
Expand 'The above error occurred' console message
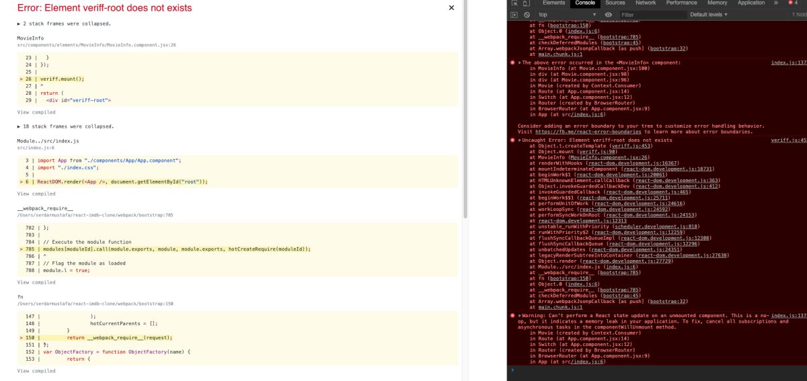[519, 62]
